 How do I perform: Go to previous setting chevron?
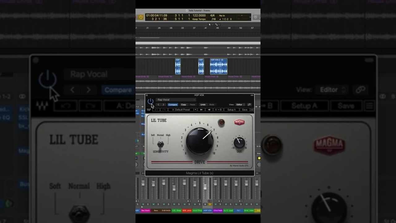pyautogui.click(x=158, y=105)
